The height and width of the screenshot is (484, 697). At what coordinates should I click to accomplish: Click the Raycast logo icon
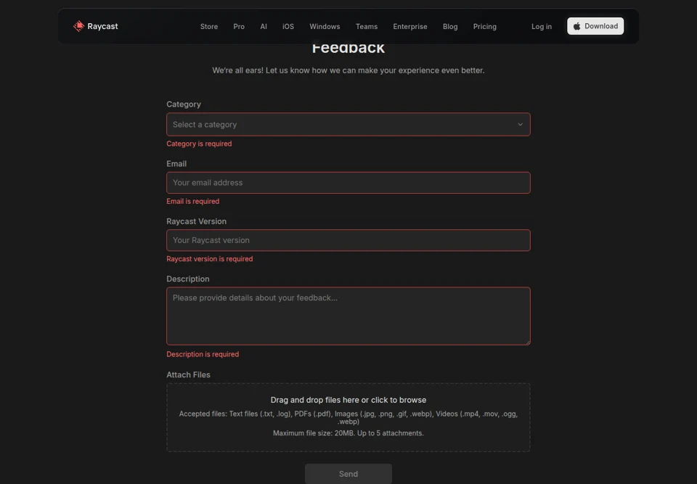tap(78, 26)
